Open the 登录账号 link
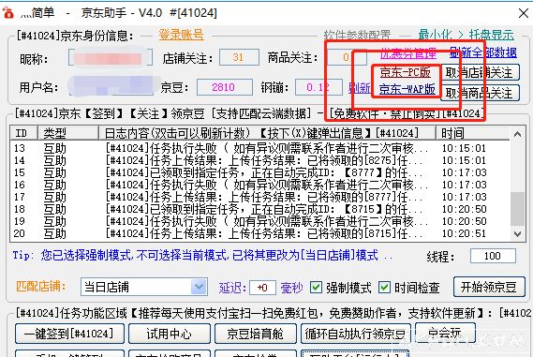This screenshot has height=357, width=533. point(181,35)
